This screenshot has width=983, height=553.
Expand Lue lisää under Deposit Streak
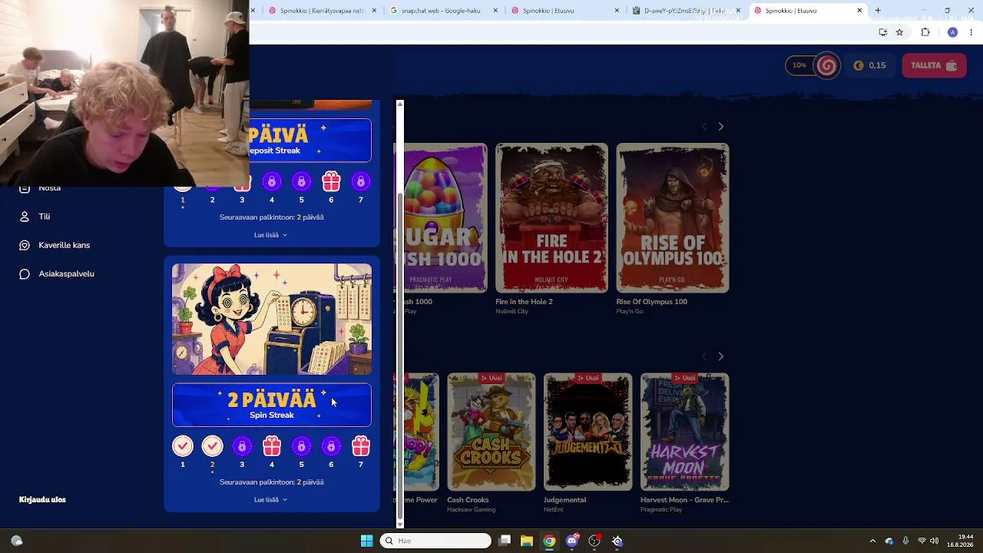270,235
